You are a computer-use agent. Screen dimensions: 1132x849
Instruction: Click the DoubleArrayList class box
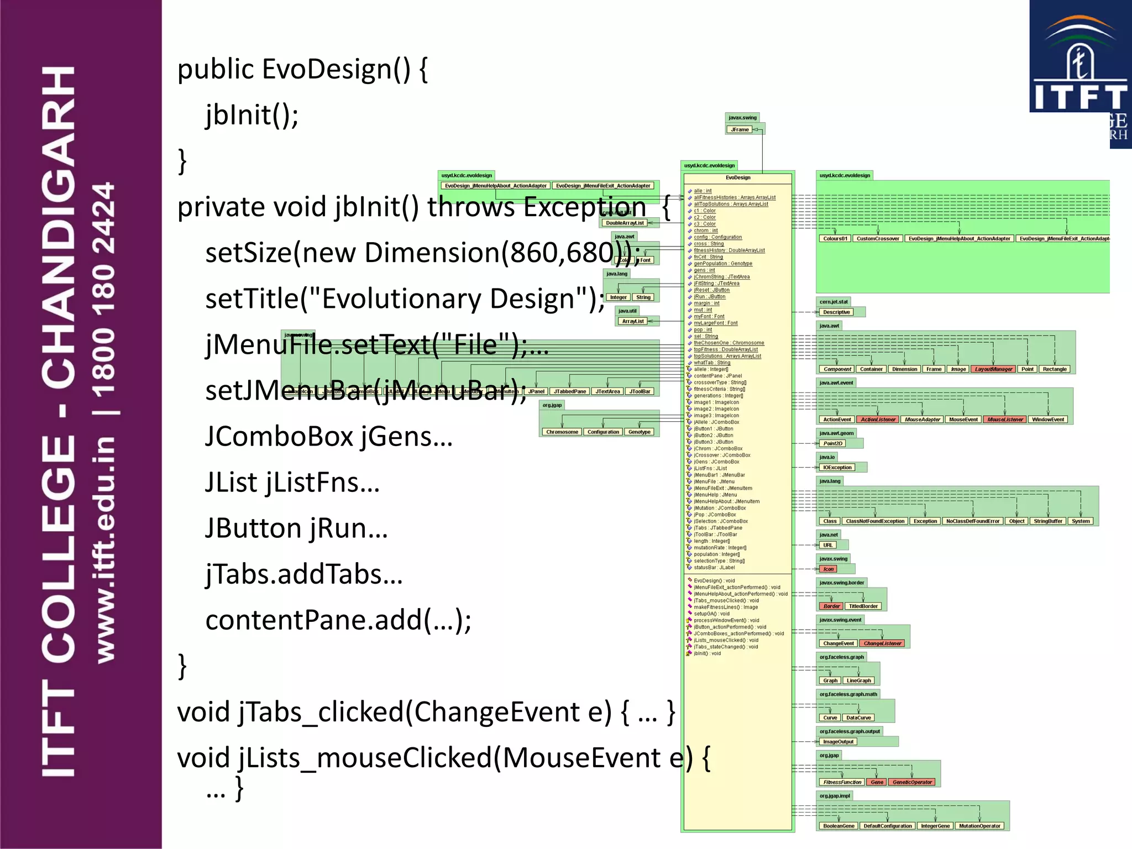[x=625, y=223]
